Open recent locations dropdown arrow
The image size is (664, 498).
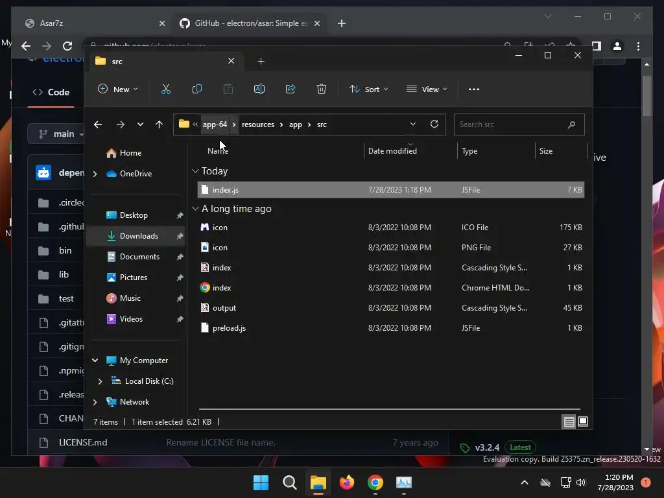click(140, 124)
